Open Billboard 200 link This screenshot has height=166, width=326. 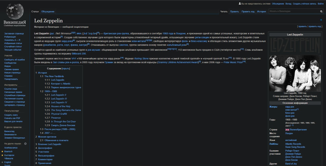pos(79,53)
